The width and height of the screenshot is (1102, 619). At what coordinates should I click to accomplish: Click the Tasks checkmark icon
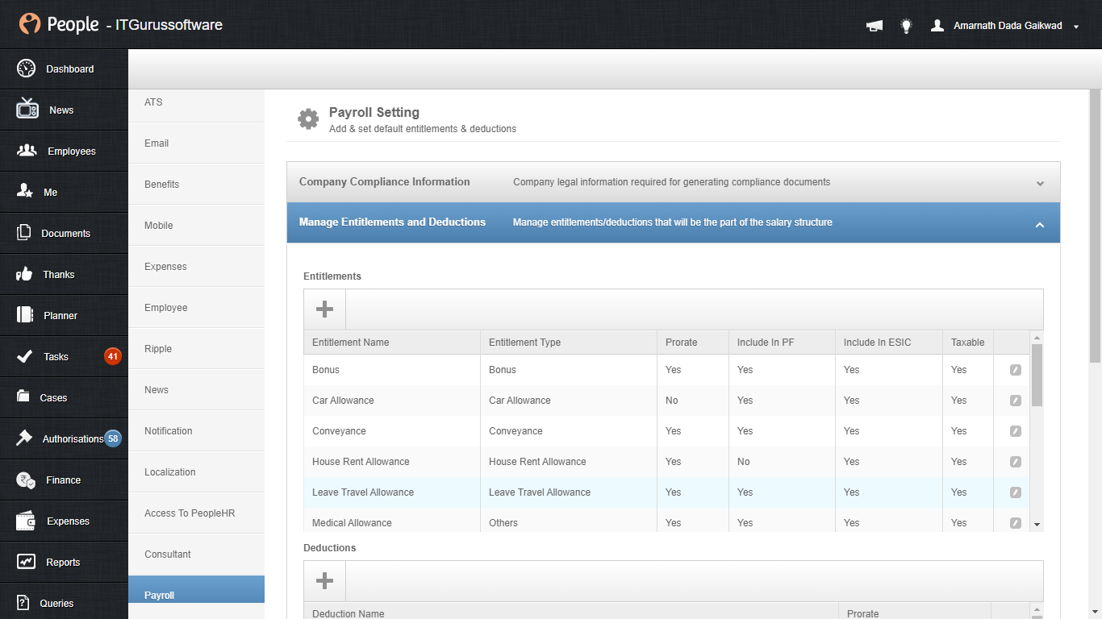tap(24, 356)
